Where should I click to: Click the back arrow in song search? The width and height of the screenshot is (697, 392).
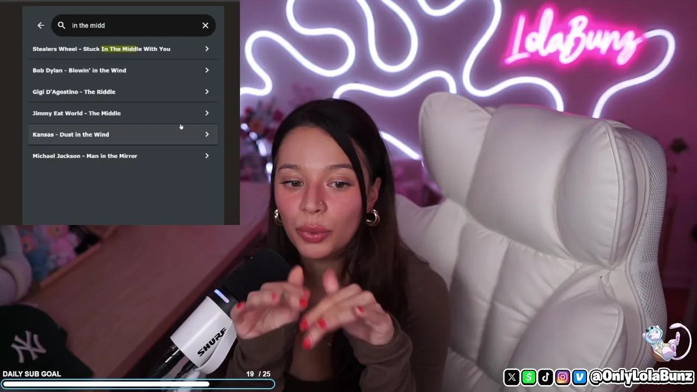pos(41,26)
